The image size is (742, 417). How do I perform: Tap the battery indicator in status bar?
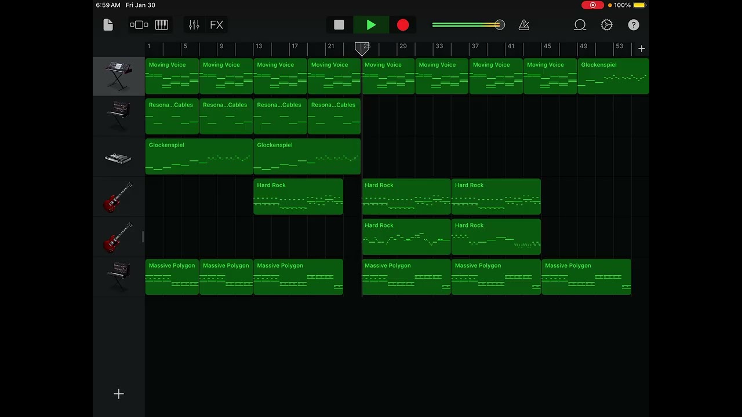639,5
